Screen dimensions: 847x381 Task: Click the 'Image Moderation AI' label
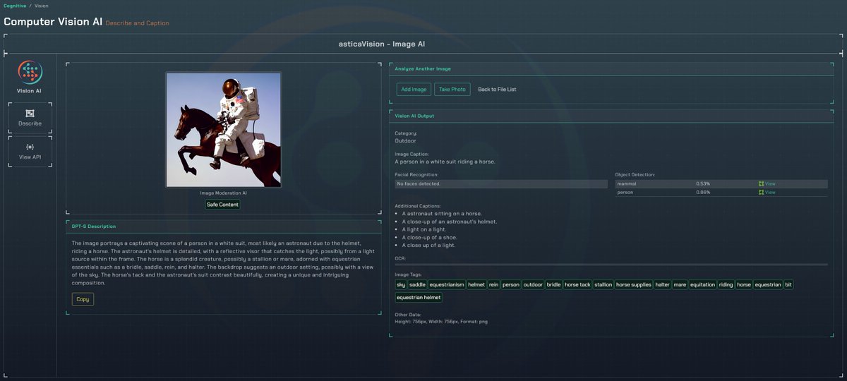point(223,193)
